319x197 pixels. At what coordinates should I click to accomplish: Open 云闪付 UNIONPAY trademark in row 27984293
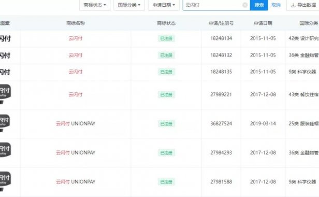pyautogui.click(x=76, y=152)
